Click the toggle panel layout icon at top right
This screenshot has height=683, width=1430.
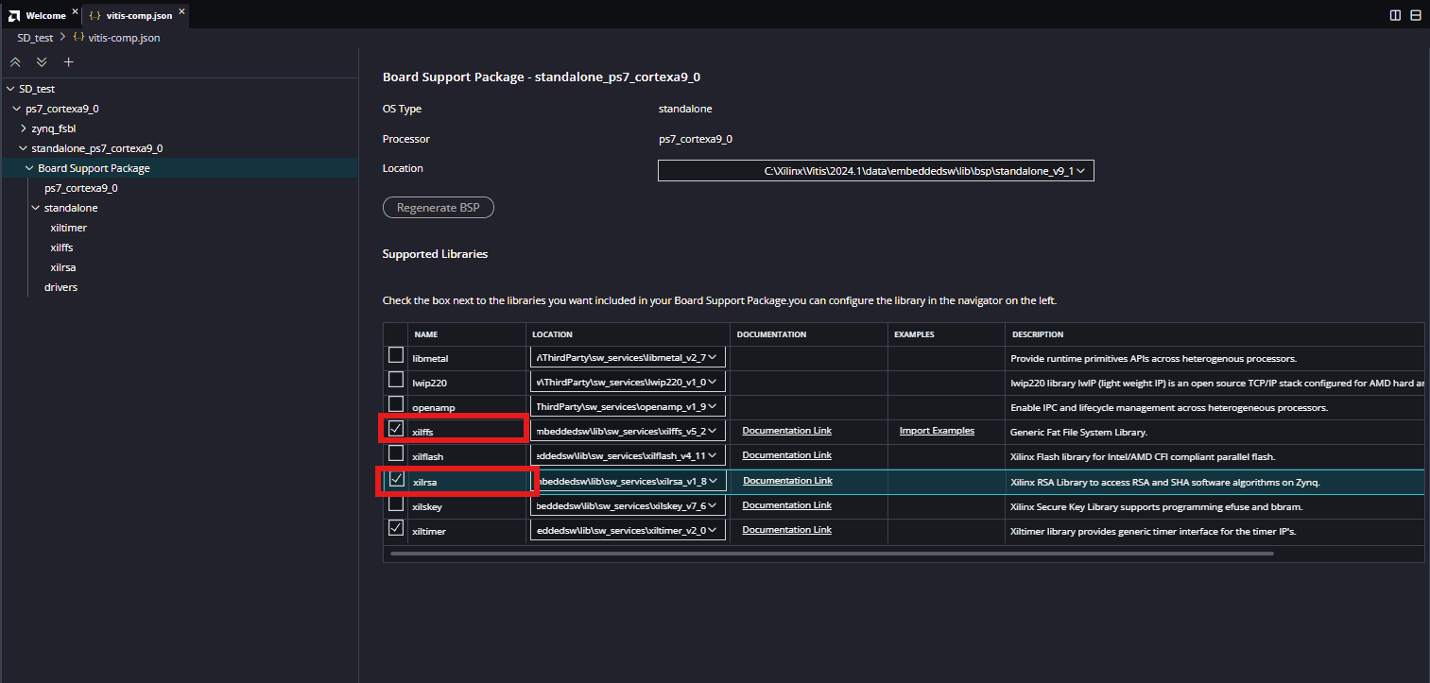point(1416,15)
